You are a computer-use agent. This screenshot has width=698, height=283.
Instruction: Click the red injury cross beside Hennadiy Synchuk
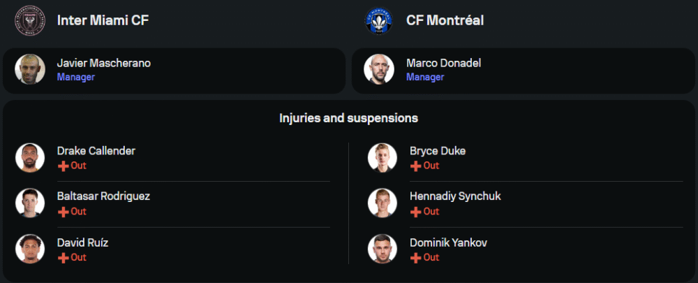pyautogui.click(x=415, y=212)
